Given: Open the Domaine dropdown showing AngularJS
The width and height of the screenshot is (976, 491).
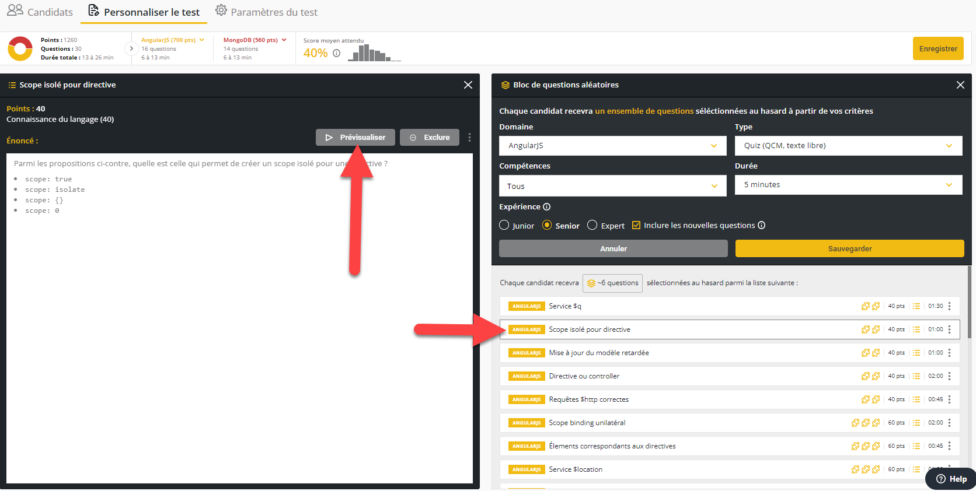Looking at the screenshot, I should pyautogui.click(x=612, y=146).
